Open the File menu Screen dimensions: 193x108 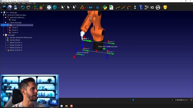point(2,3)
